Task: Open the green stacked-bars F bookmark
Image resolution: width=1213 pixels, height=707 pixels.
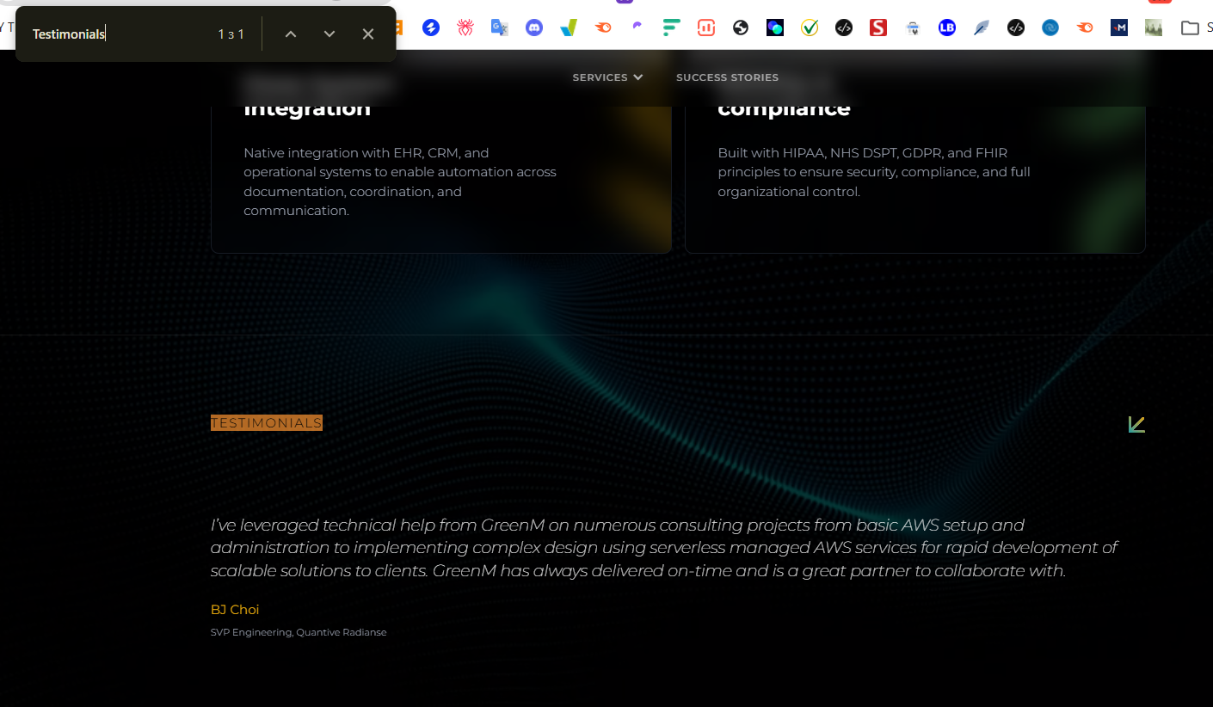Action: 672,28
